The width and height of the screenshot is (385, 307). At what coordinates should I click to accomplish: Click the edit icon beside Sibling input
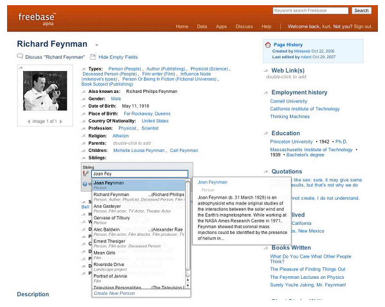click(x=85, y=174)
